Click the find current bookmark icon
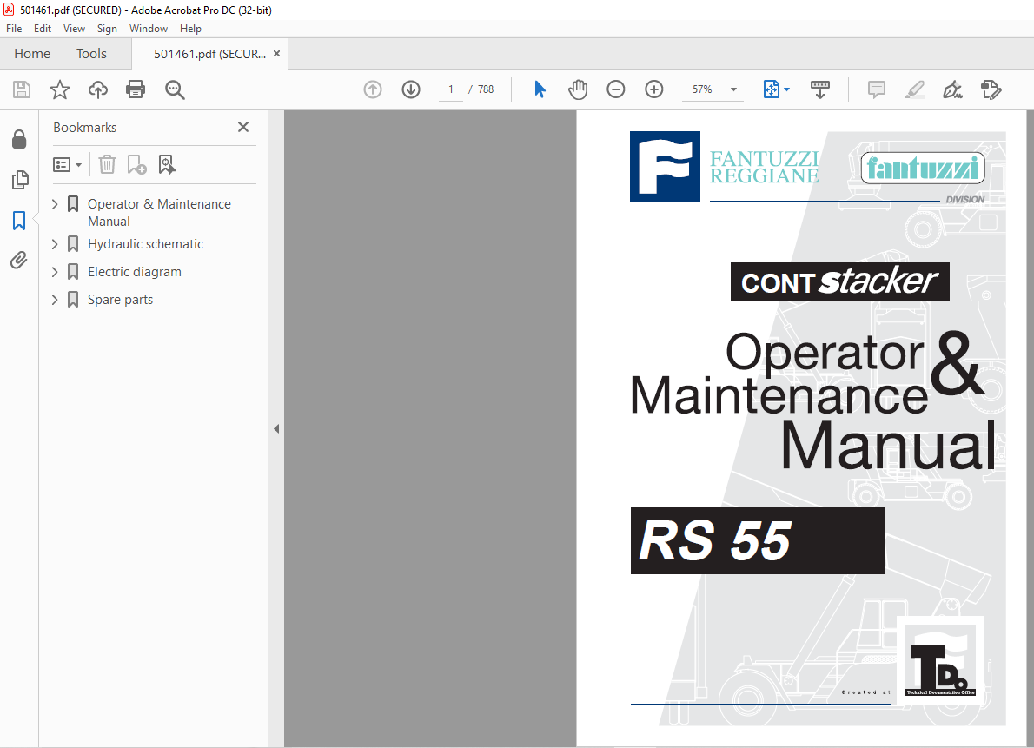This screenshot has width=1034, height=748. point(167,164)
